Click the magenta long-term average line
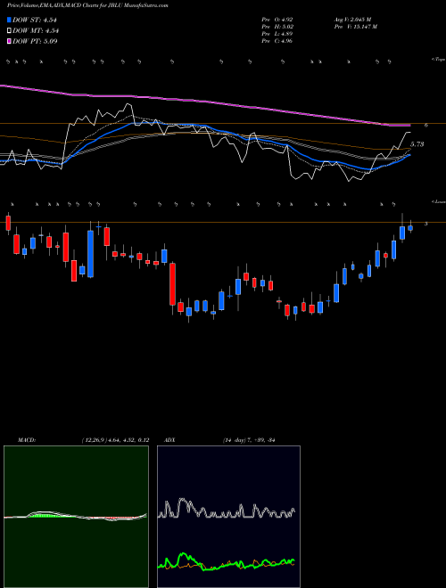The width and height of the screenshot is (446, 588). point(204,102)
